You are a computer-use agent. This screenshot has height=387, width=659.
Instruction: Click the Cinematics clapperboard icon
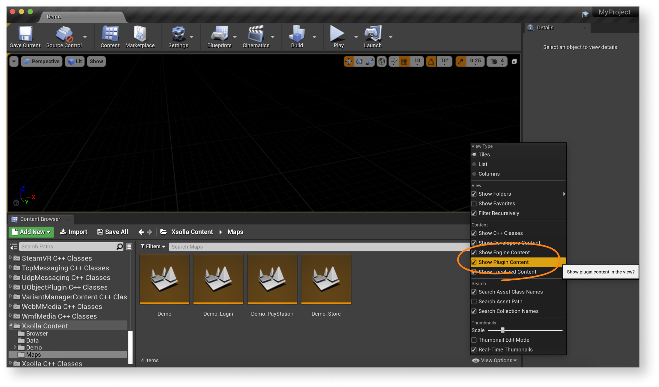256,34
